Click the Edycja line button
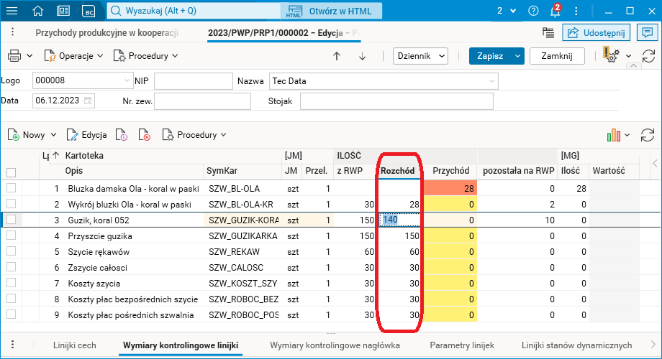The width and height of the screenshot is (662, 359). click(x=86, y=135)
